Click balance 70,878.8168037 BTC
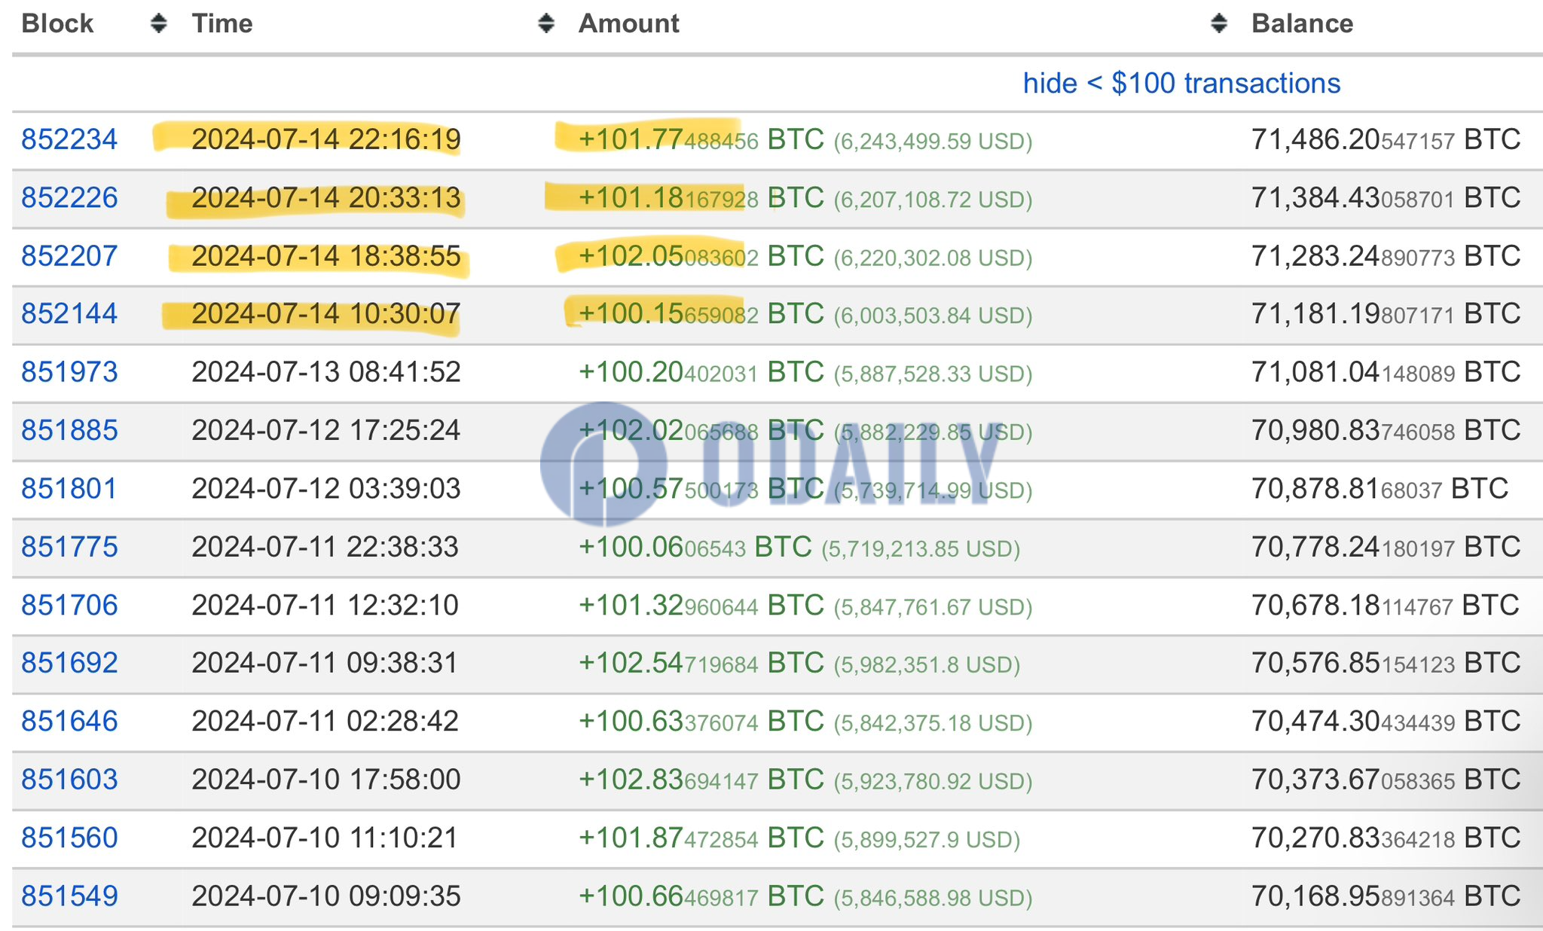Screen dimensions: 1543x931 (x=1380, y=489)
